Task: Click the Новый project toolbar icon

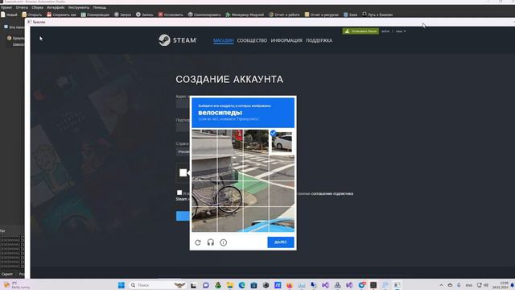Action: click(x=9, y=14)
